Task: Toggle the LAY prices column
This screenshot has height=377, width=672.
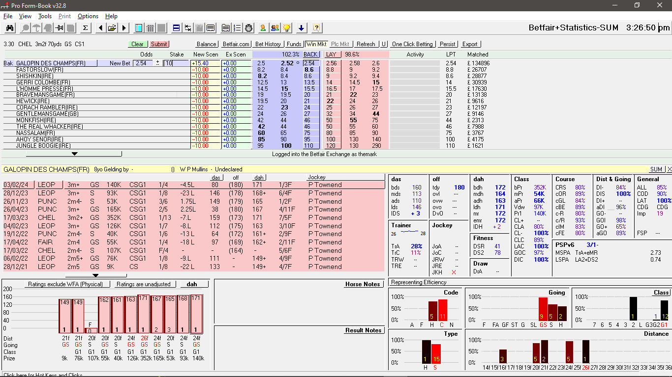Action: click(330, 54)
